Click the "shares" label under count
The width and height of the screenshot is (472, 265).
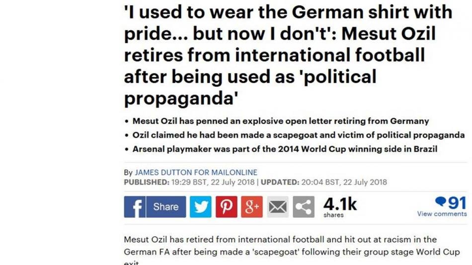click(333, 215)
